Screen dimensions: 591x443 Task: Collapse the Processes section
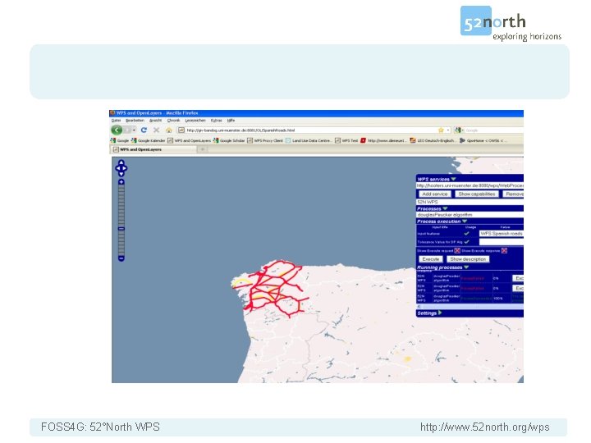445,208
